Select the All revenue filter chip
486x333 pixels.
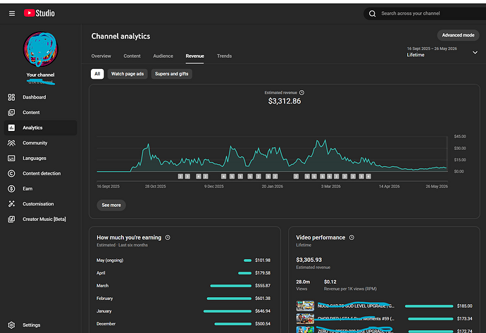tap(97, 74)
